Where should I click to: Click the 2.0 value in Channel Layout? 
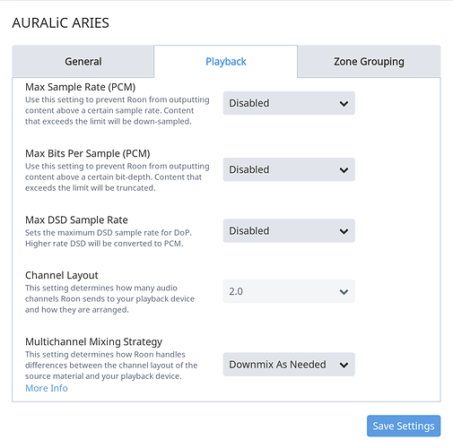(236, 291)
